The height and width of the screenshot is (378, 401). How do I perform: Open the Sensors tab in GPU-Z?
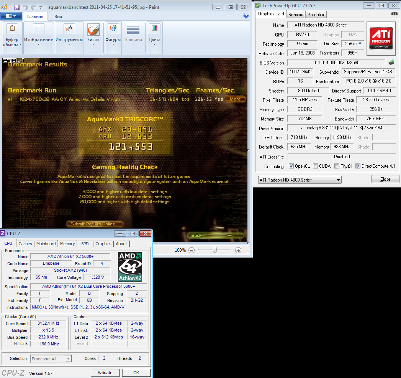296,14
